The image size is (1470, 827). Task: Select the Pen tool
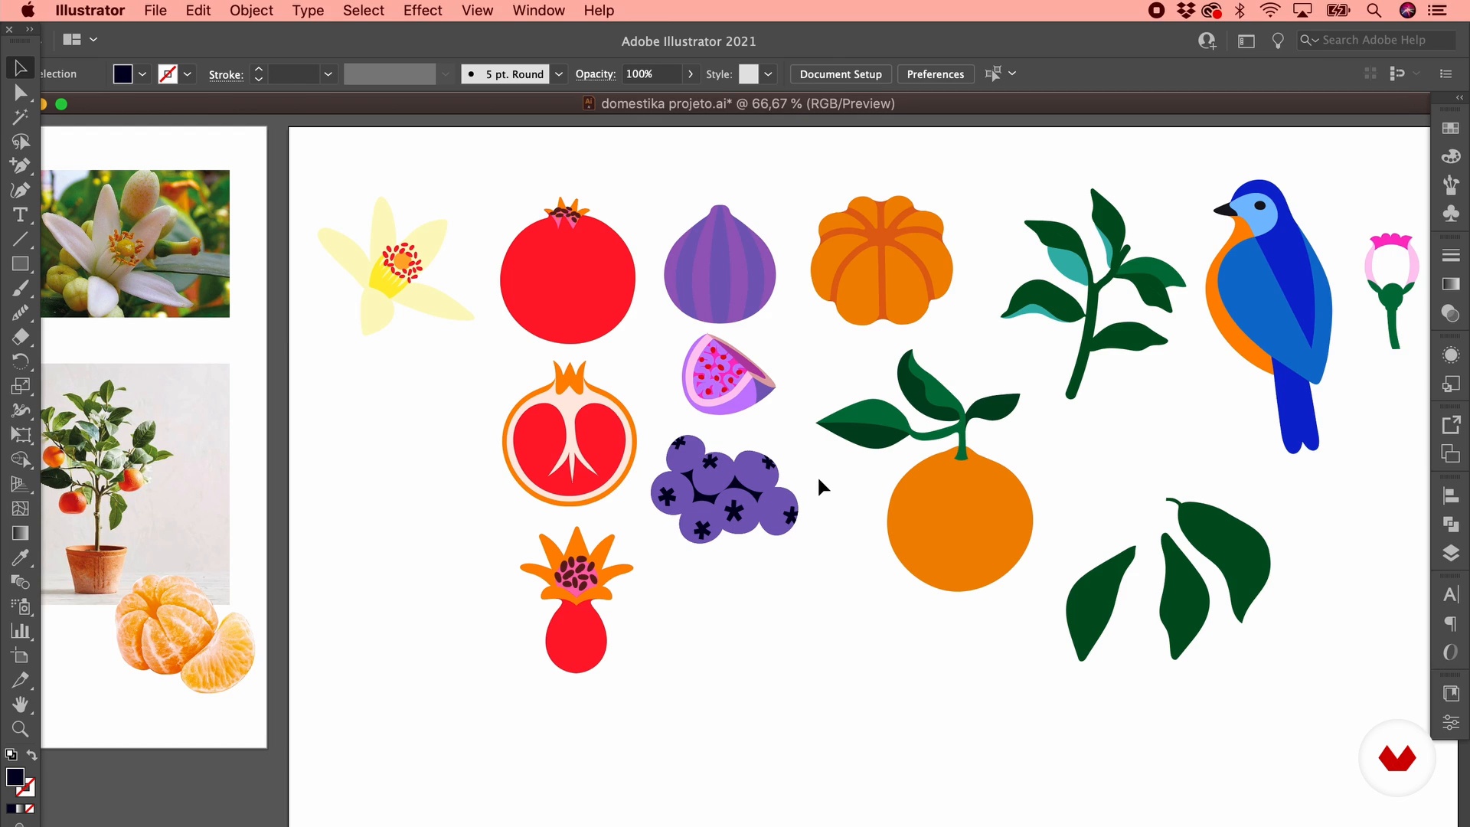click(x=21, y=166)
